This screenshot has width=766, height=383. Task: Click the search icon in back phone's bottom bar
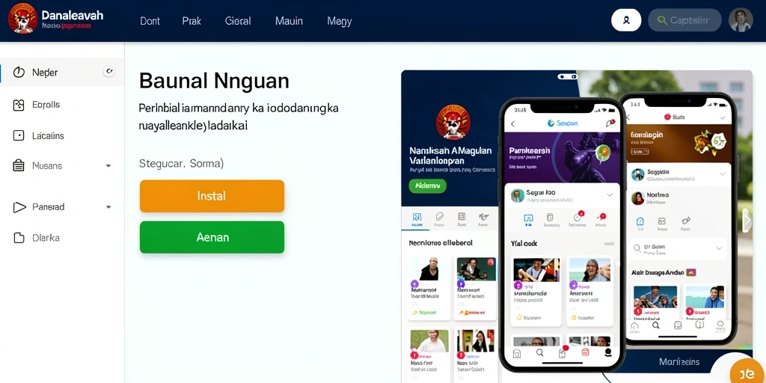655,325
